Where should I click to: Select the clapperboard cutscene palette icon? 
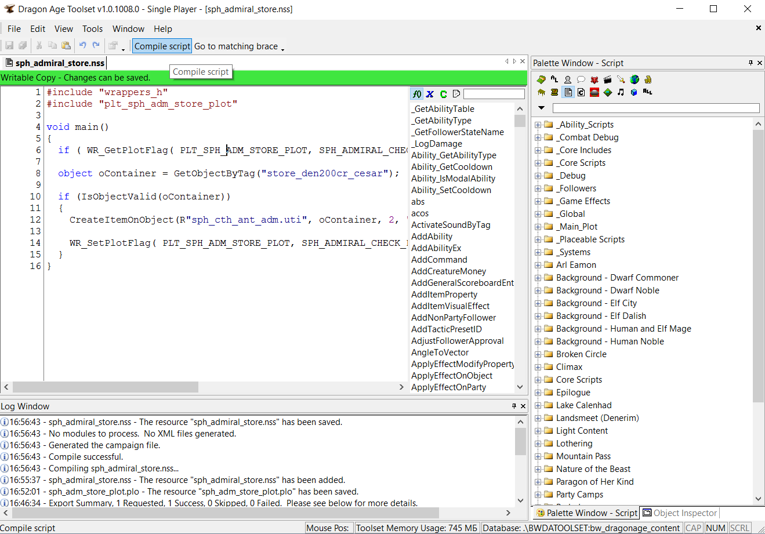608,79
